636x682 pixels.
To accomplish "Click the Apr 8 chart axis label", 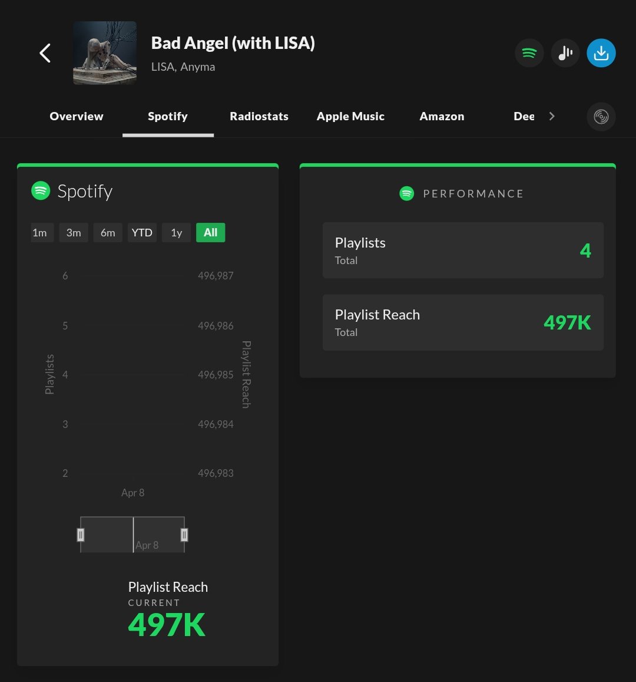I will pos(133,493).
